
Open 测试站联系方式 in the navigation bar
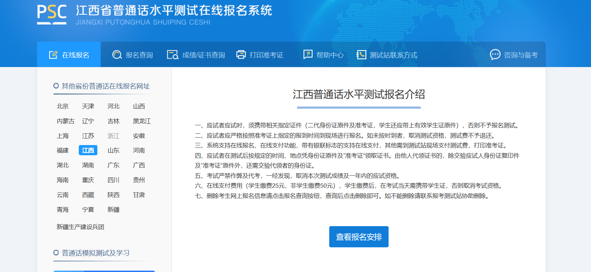point(393,55)
